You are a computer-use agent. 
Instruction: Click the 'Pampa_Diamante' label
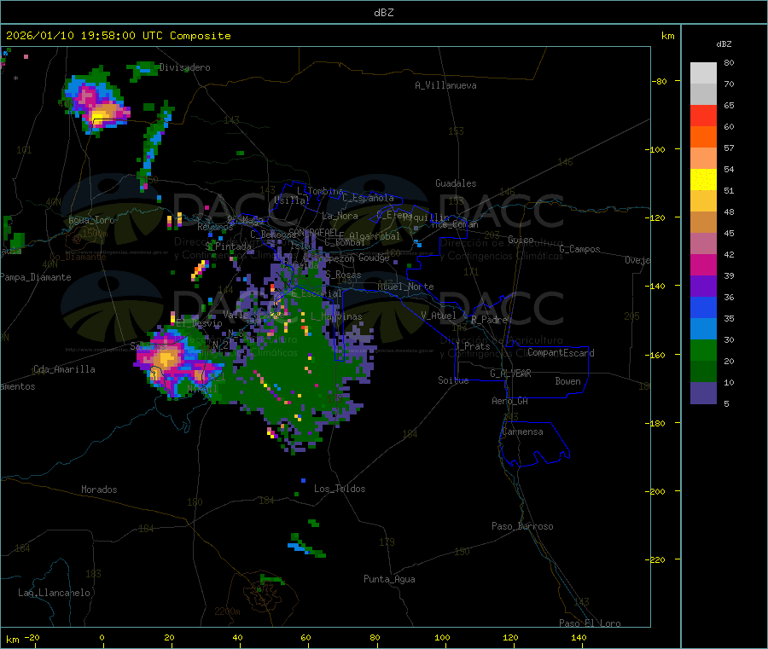click(x=36, y=277)
